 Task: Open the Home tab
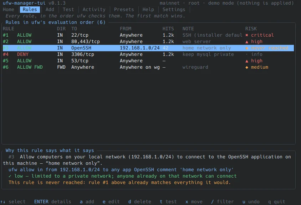pyautogui.click(x=9, y=9)
